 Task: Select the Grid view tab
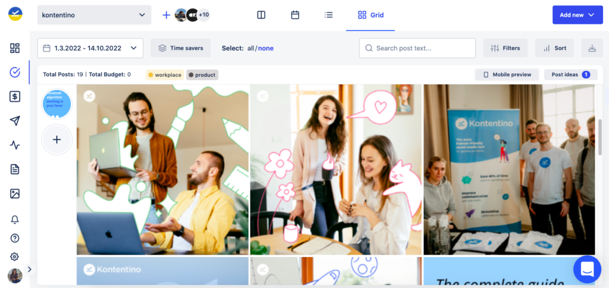[x=371, y=15]
